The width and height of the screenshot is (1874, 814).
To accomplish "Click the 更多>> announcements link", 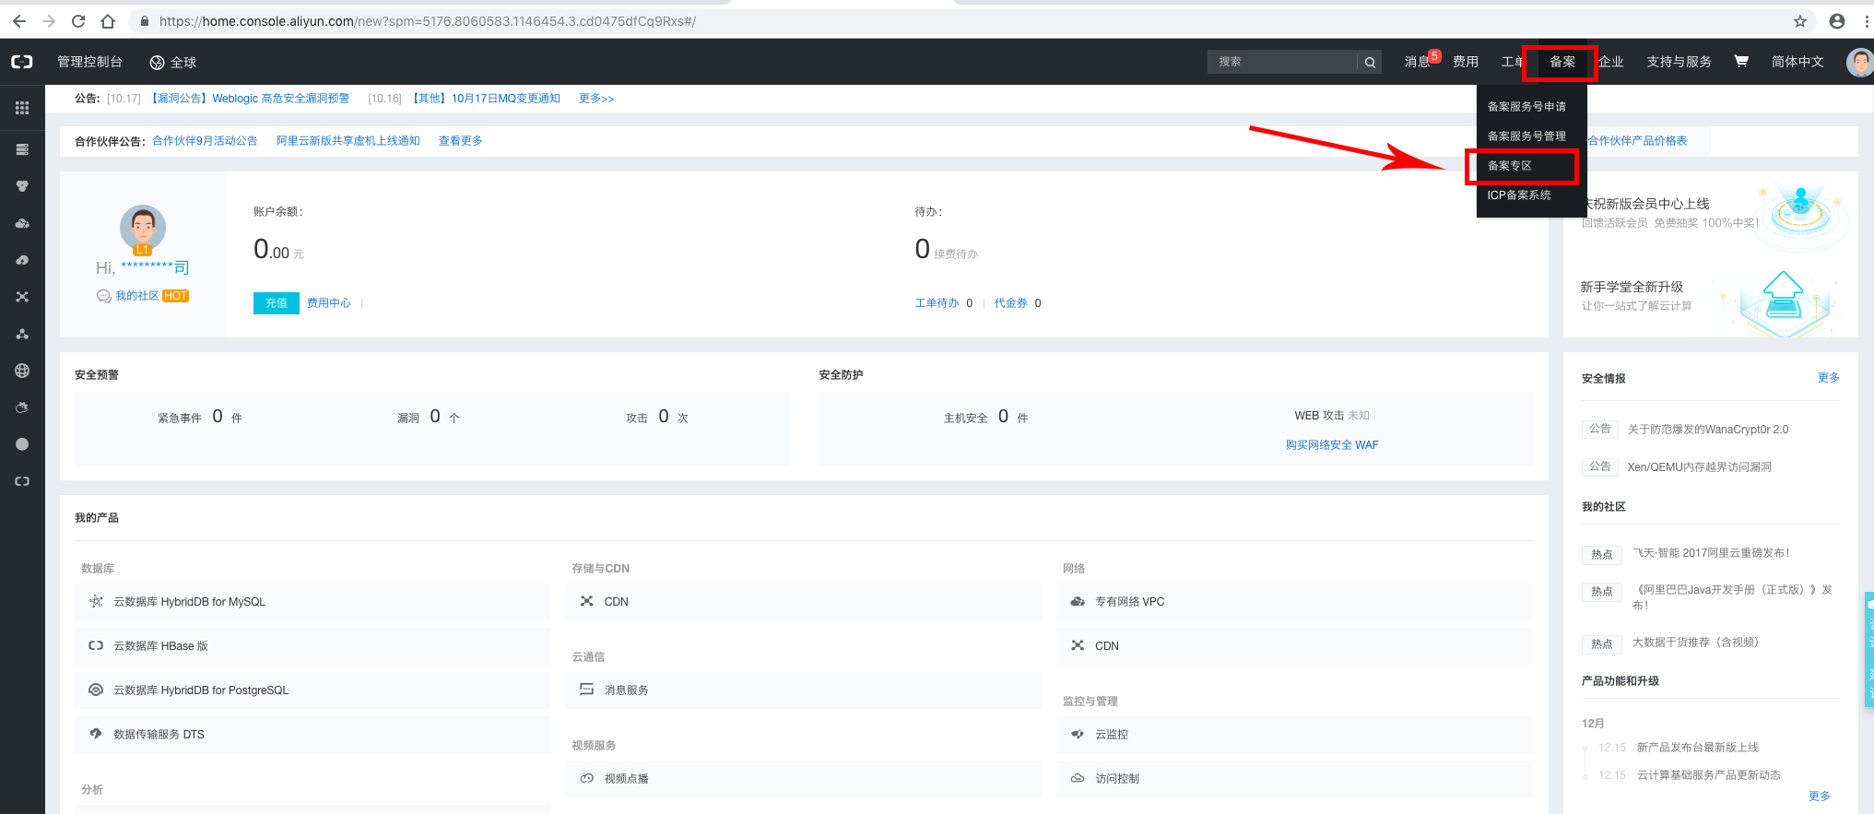I will [x=596, y=99].
